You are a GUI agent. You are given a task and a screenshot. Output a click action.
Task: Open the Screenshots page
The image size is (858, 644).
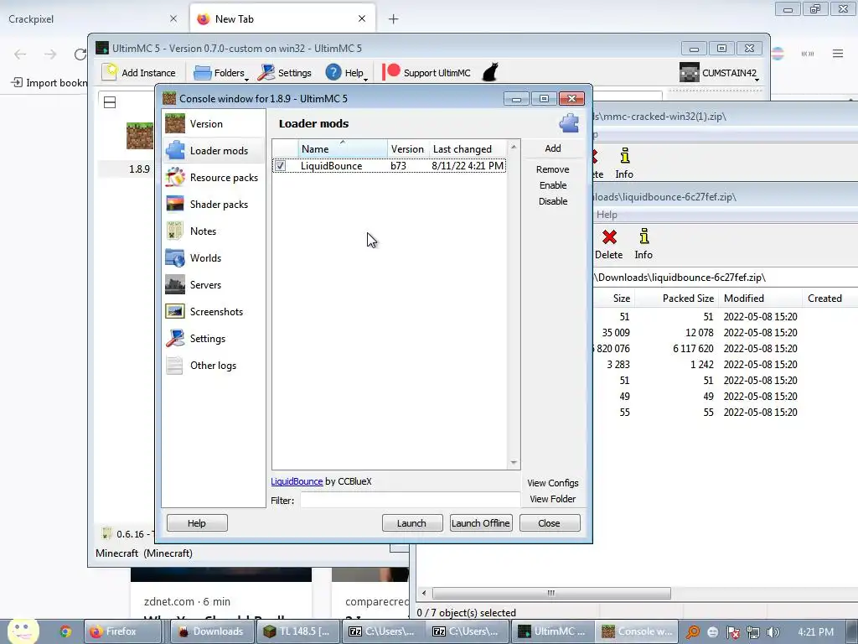coord(214,312)
